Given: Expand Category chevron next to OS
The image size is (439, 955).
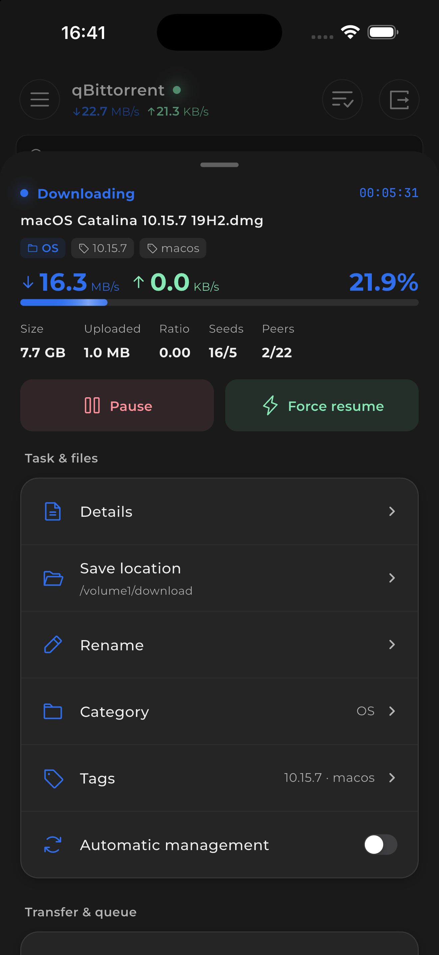Looking at the screenshot, I should 392,711.
